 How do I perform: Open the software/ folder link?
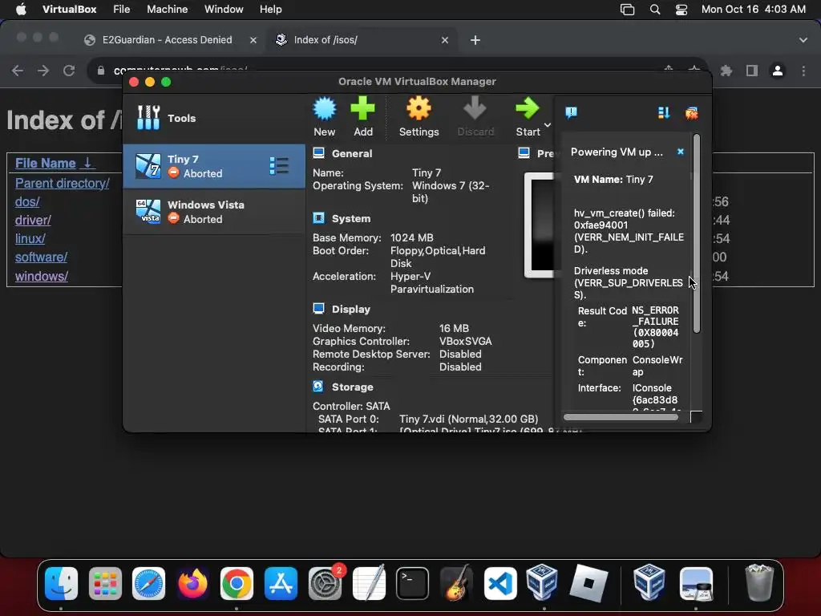coord(41,257)
